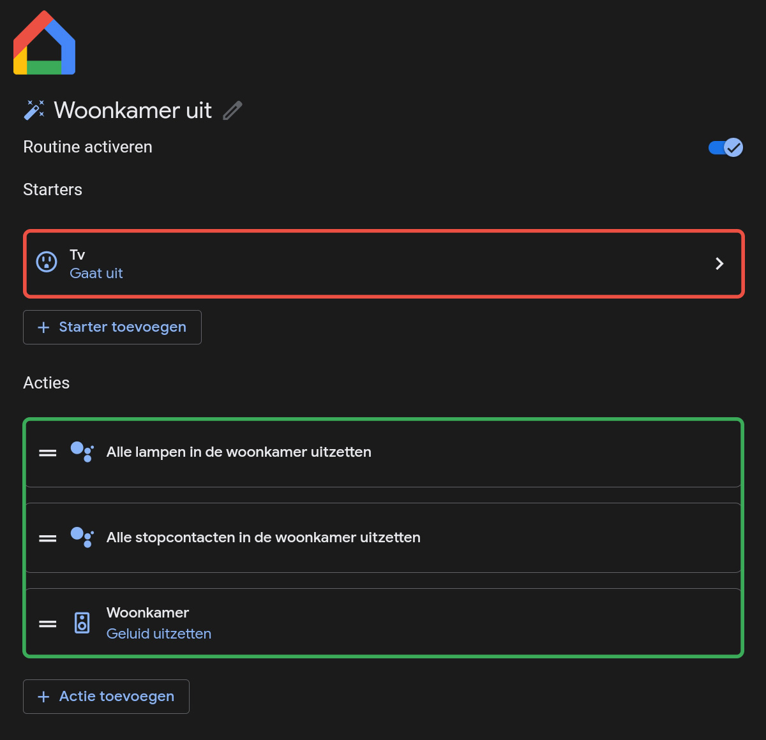This screenshot has width=766, height=740.
Task: Click the Starter toevoegen button
Action: [112, 327]
